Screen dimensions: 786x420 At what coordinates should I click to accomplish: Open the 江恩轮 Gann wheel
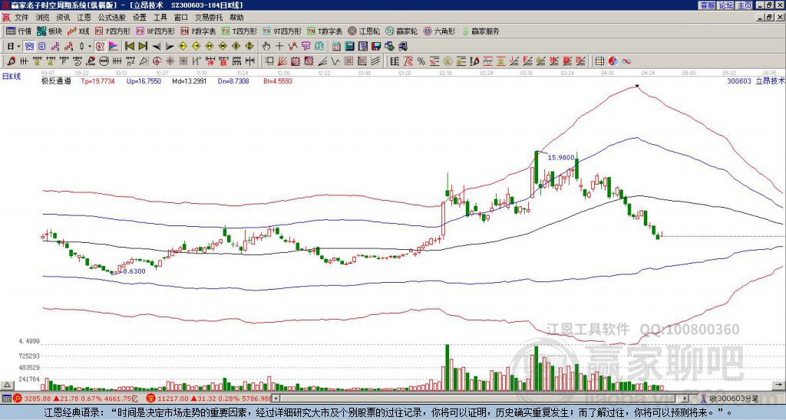coord(364,31)
